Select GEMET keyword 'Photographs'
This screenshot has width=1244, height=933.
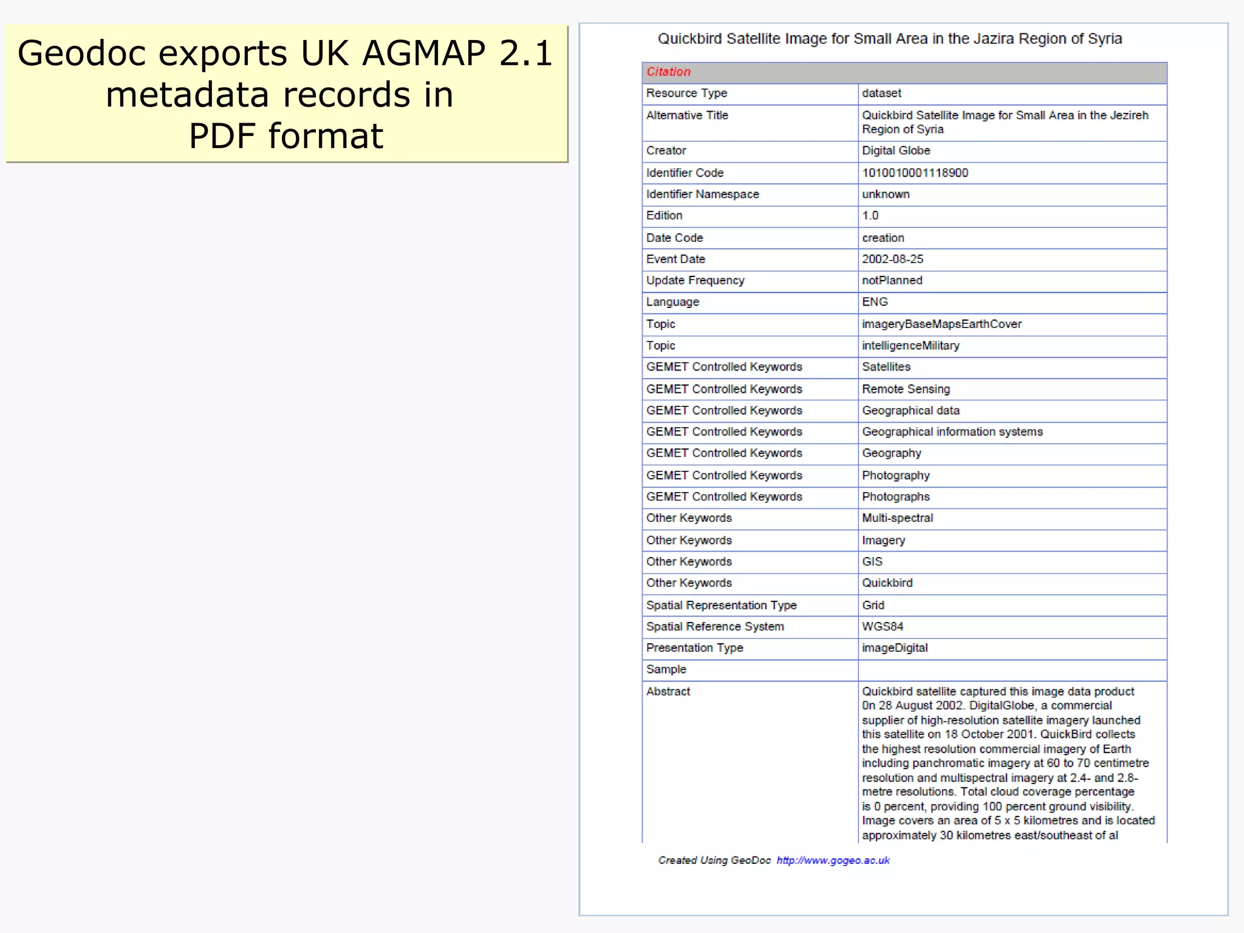(x=895, y=497)
